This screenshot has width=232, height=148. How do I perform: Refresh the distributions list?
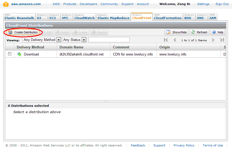point(199,32)
